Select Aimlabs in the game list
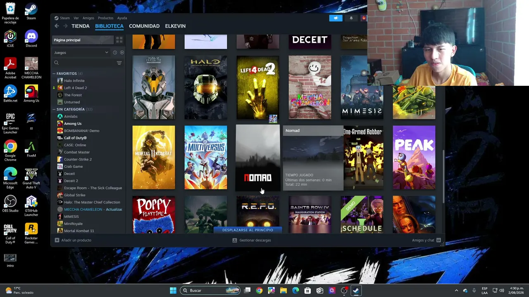The height and width of the screenshot is (297, 529). click(x=71, y=116)
